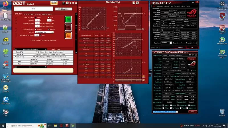The height and width of the screenshot is (128, 228).
Task: Toggle CUDA checkbox in GPU-Z
Action: (x=171, y=105)
